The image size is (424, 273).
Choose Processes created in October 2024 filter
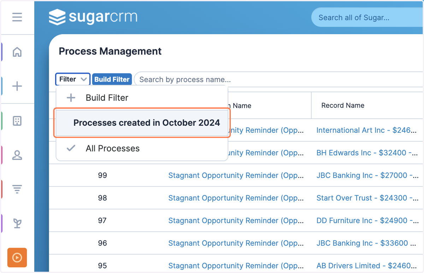tap(142, 123)
